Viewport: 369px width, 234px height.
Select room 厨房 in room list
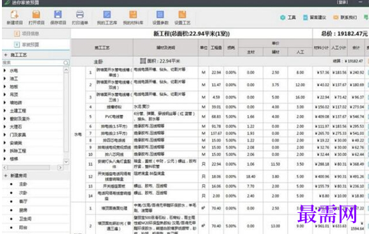coord(23,210)
